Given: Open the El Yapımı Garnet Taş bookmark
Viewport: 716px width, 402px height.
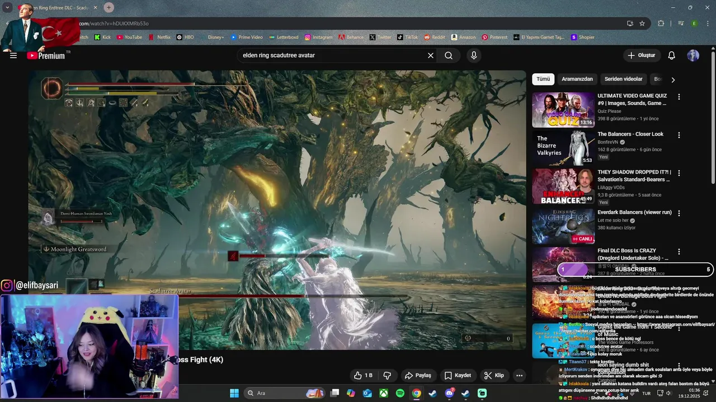Looking at the screenshot, I should 539,37.
